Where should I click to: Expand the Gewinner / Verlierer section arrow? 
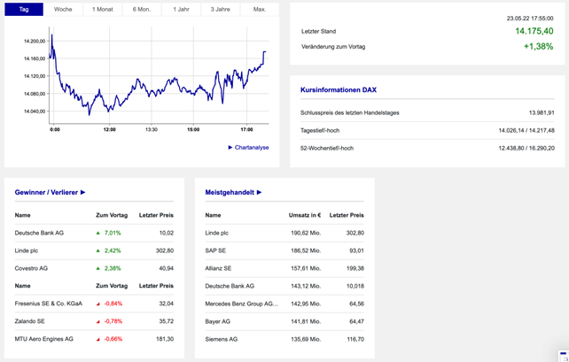83,192
